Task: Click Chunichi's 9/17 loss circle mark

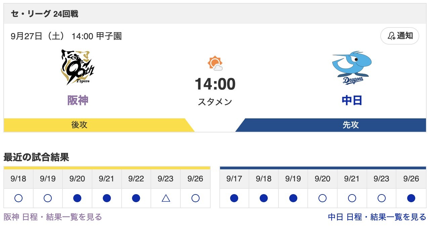Action: pyautogui.click(x=234, y=198)
